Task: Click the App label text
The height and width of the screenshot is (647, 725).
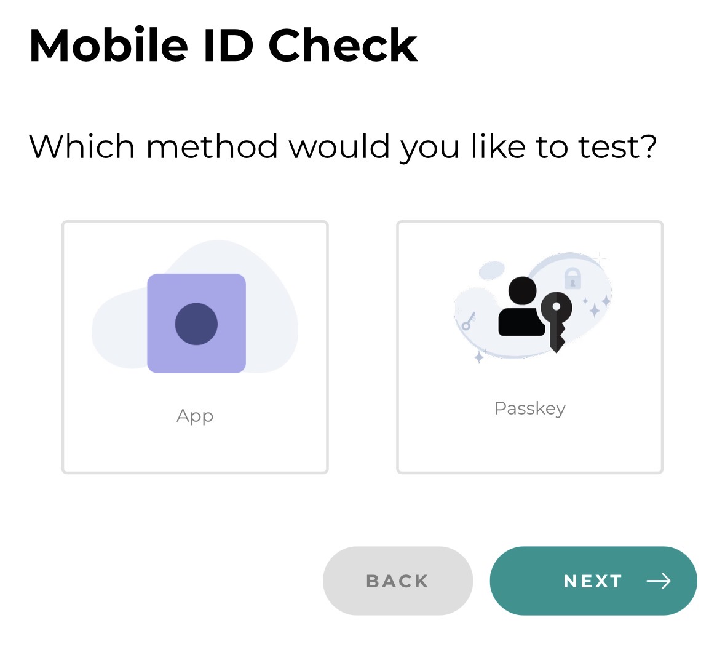Action: 195,416
